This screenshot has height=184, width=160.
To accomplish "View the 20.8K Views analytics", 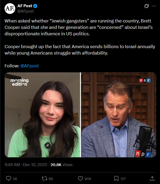I will (x=61, y=165).
